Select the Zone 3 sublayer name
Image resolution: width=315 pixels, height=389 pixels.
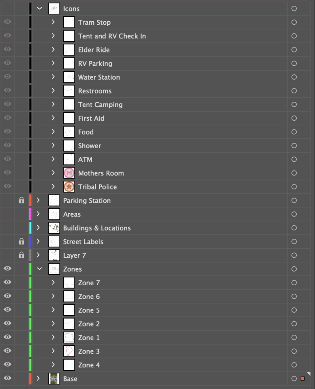pos(89,351)
